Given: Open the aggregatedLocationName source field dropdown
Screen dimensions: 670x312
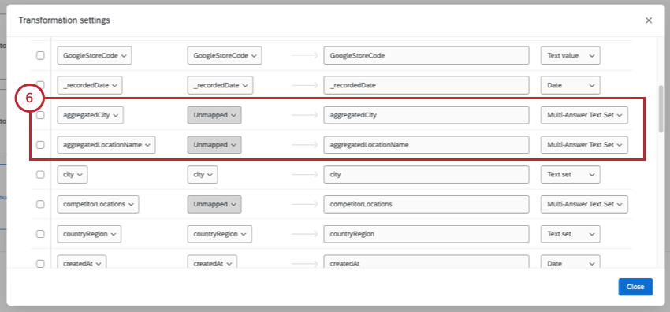Looking at the screenshot, I should coord(106,145).
